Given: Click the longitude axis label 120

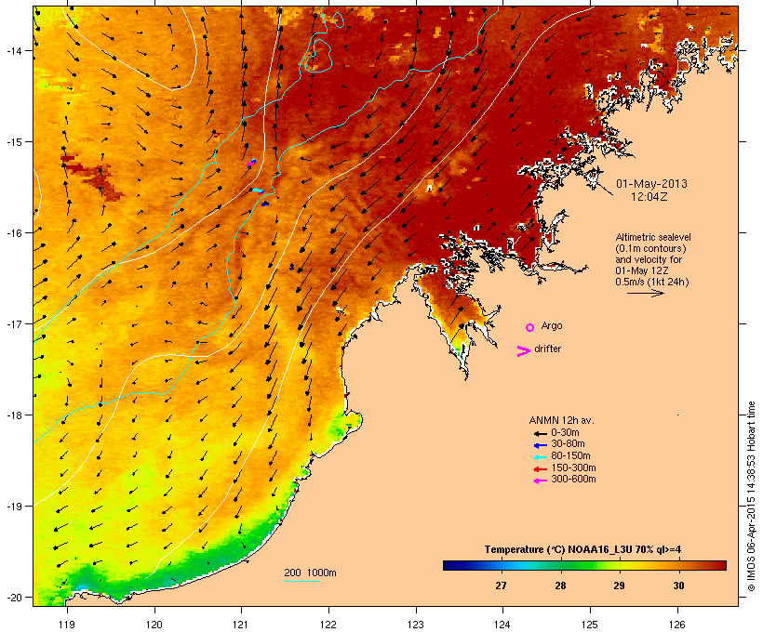Looking at the screenshot, I should pos(154,625).
